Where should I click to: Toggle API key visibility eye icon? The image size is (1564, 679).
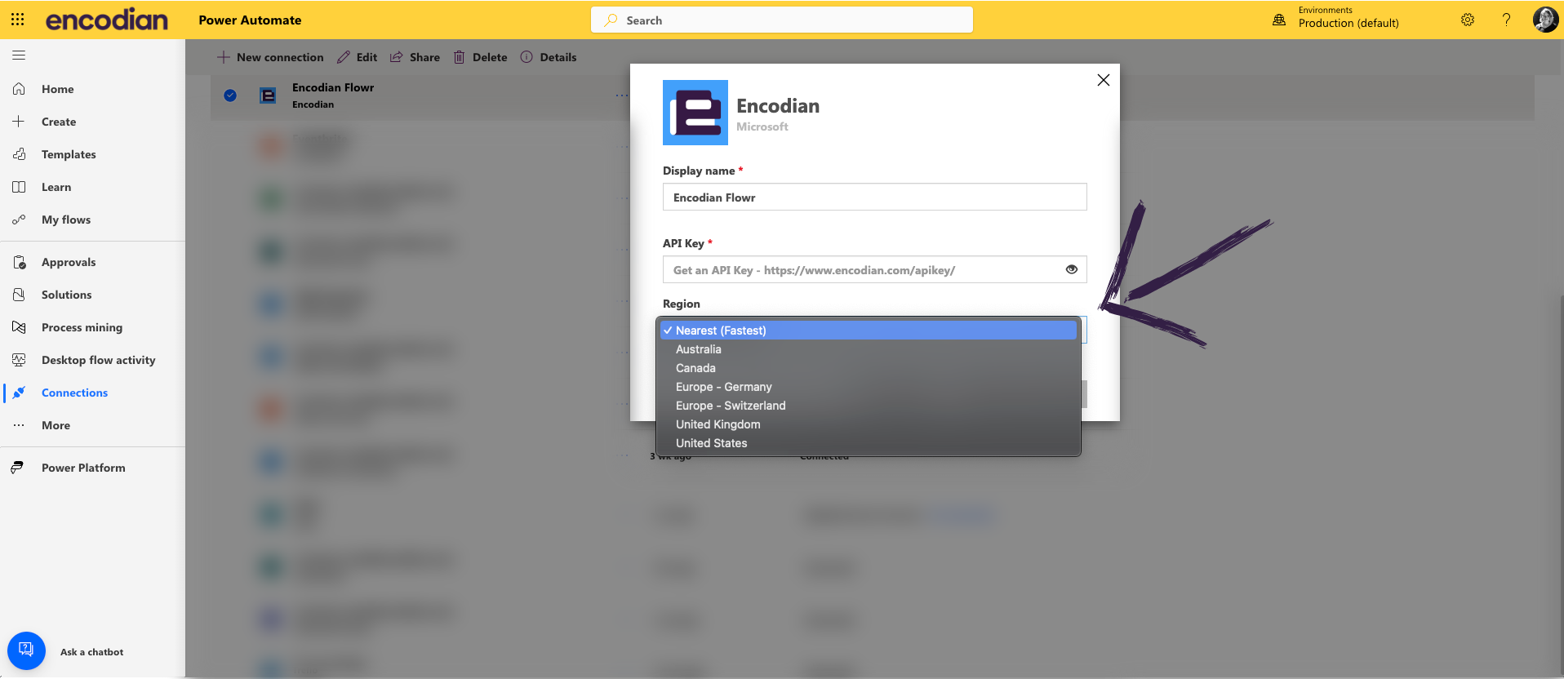[x=1072, y=269]
